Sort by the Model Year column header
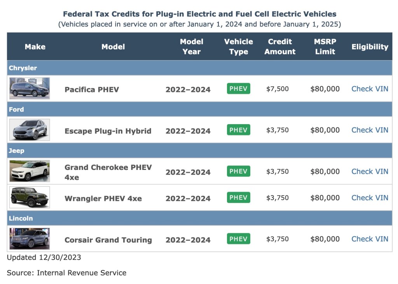Viewport: 398px width, 284px height. pos(191,47)
